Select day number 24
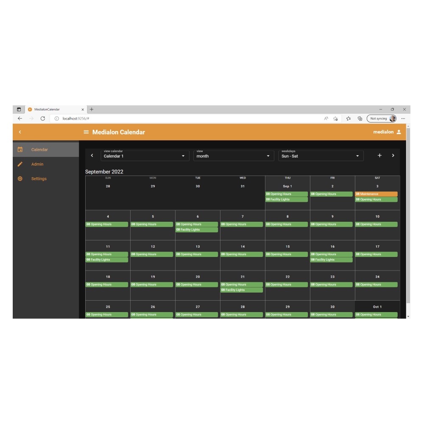 [x=377, y=277]
